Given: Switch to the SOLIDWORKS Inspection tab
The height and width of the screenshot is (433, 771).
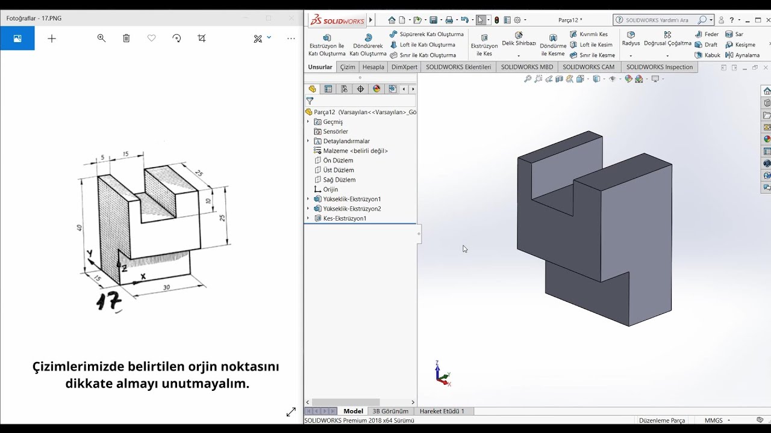Looking at the screenshot, I should [660, 67].
